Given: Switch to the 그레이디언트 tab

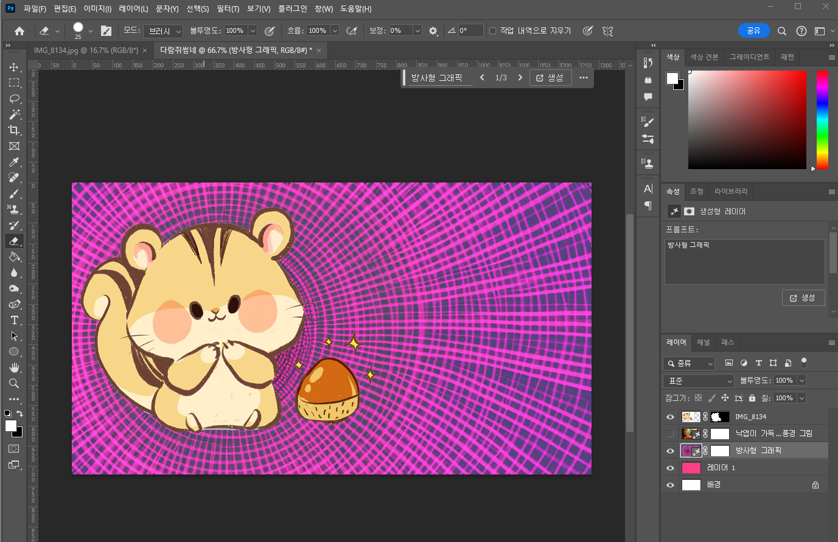Looking at the screenshot, I should [x=750, y=57].
